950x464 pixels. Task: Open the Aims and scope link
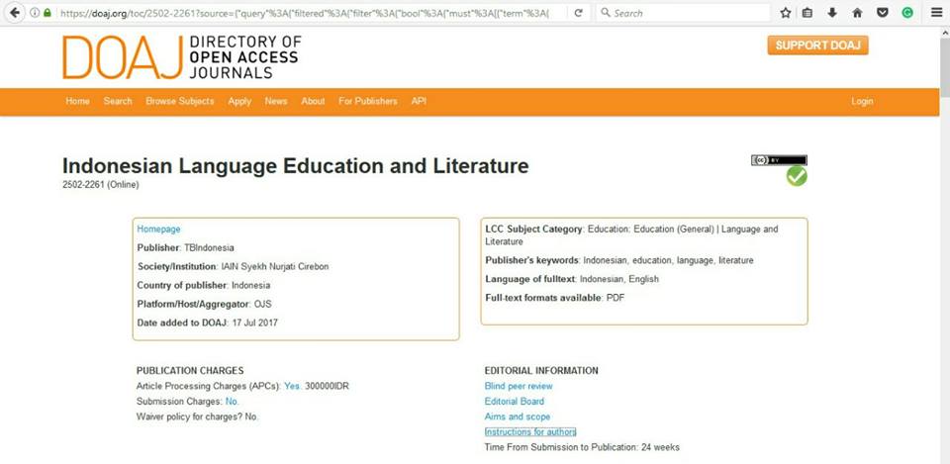pyautogui.click(x=518, y=417)
